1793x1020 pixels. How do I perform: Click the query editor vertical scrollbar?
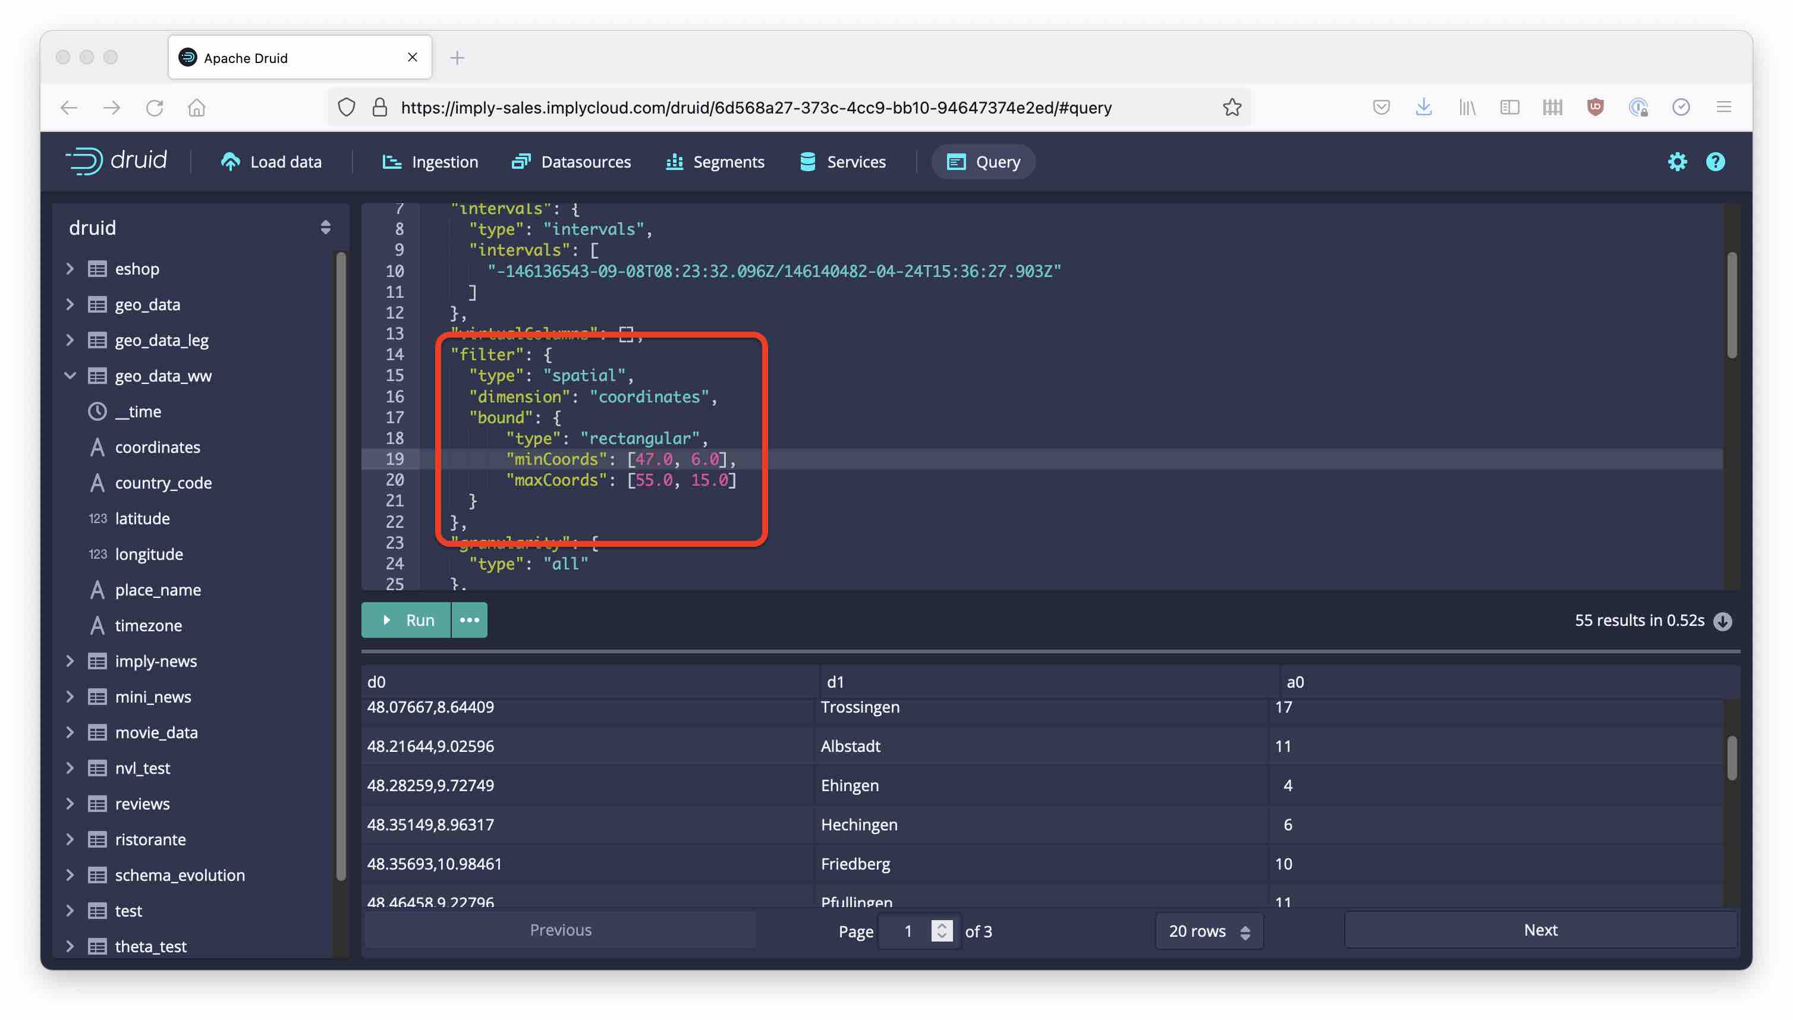click(1731, 306)
